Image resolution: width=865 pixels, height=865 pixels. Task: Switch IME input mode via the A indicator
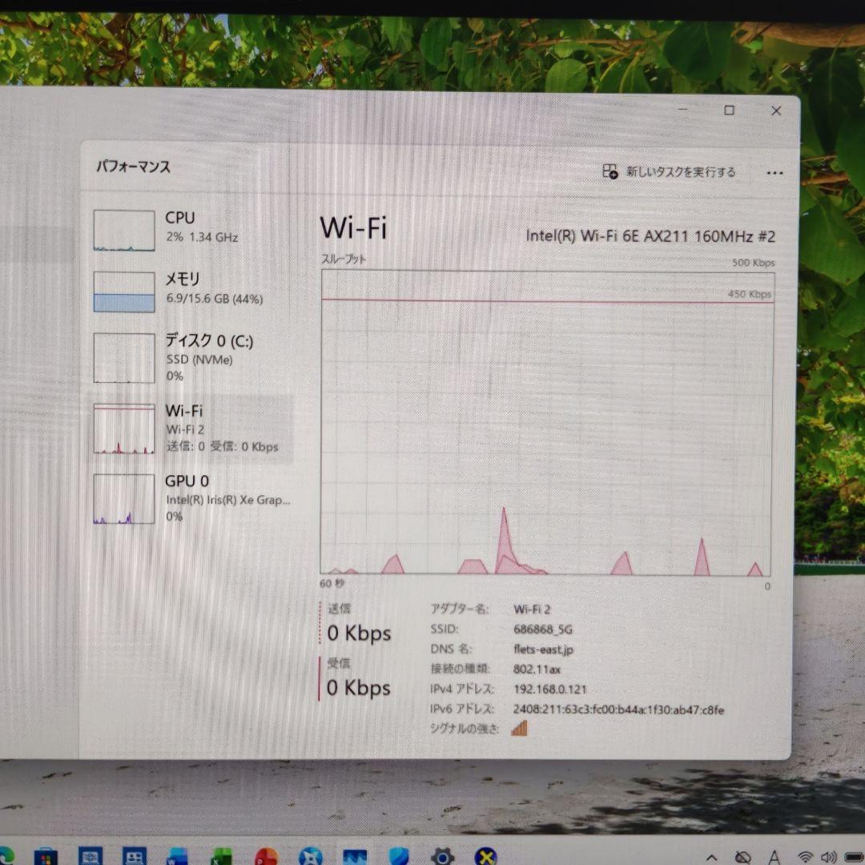coord(774,855)
